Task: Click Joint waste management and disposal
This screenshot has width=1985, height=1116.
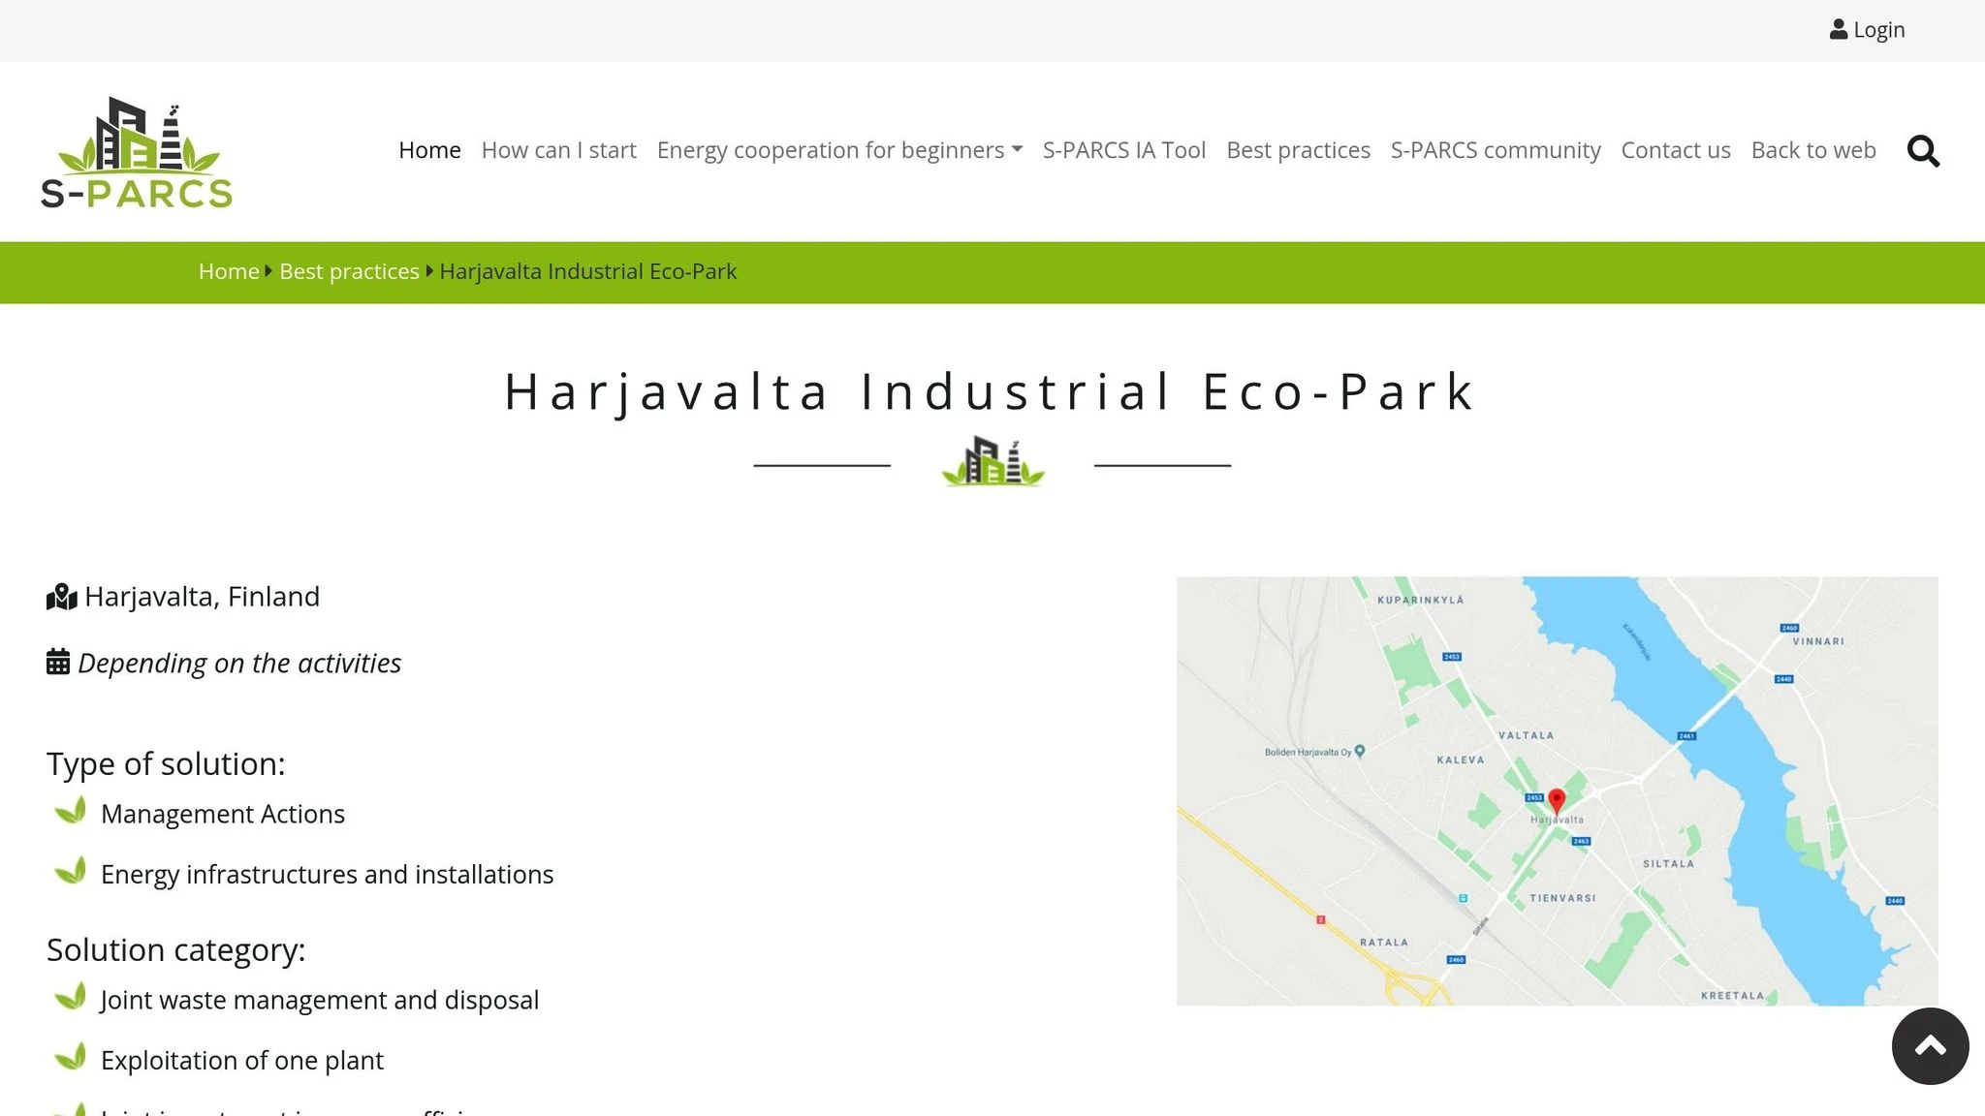Action: [320, 1000]
